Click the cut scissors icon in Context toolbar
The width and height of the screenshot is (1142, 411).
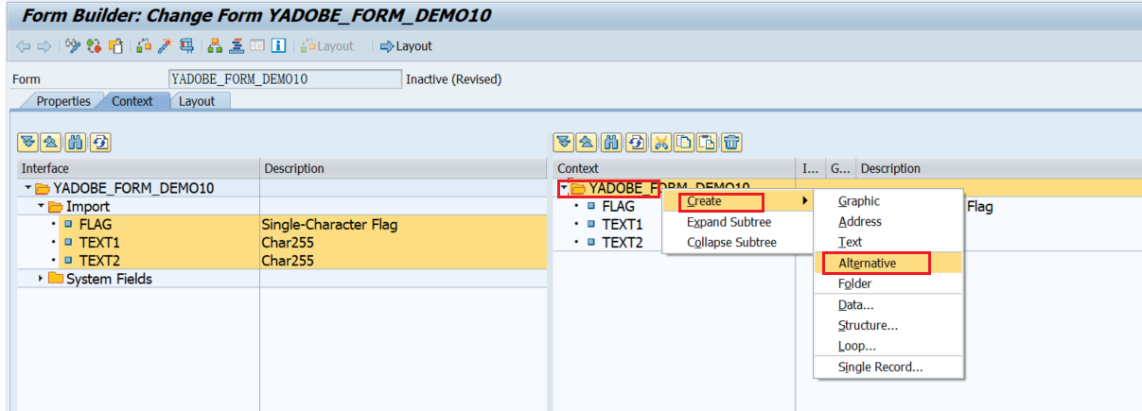click(661, 143)
